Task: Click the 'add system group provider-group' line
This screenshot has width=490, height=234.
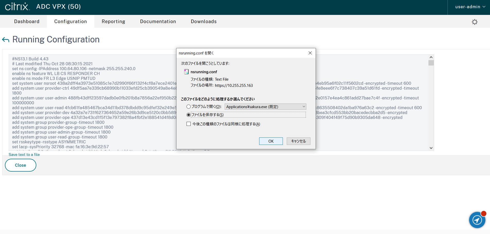Action: click(58, 122)
